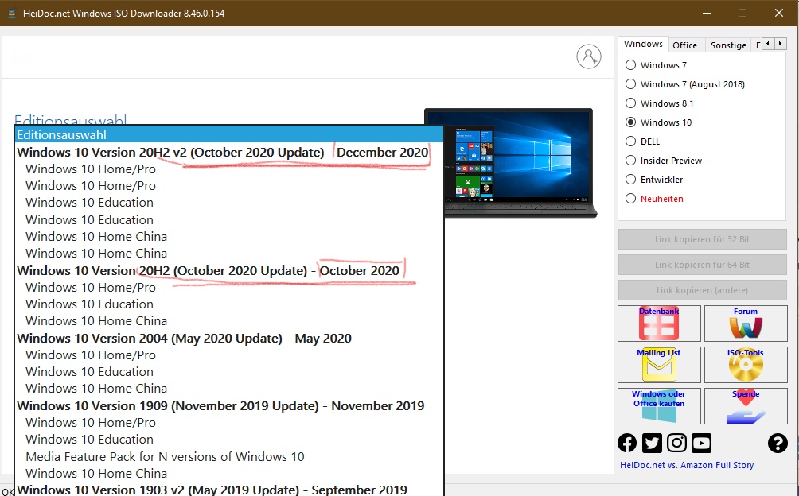Select Media Feature Pack for N versions
The image size is (799, 496).
(x=228, y=457)
